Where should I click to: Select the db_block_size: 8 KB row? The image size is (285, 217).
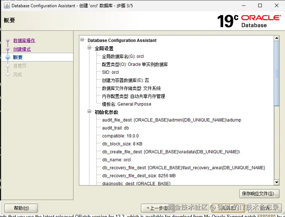point(122,144)
